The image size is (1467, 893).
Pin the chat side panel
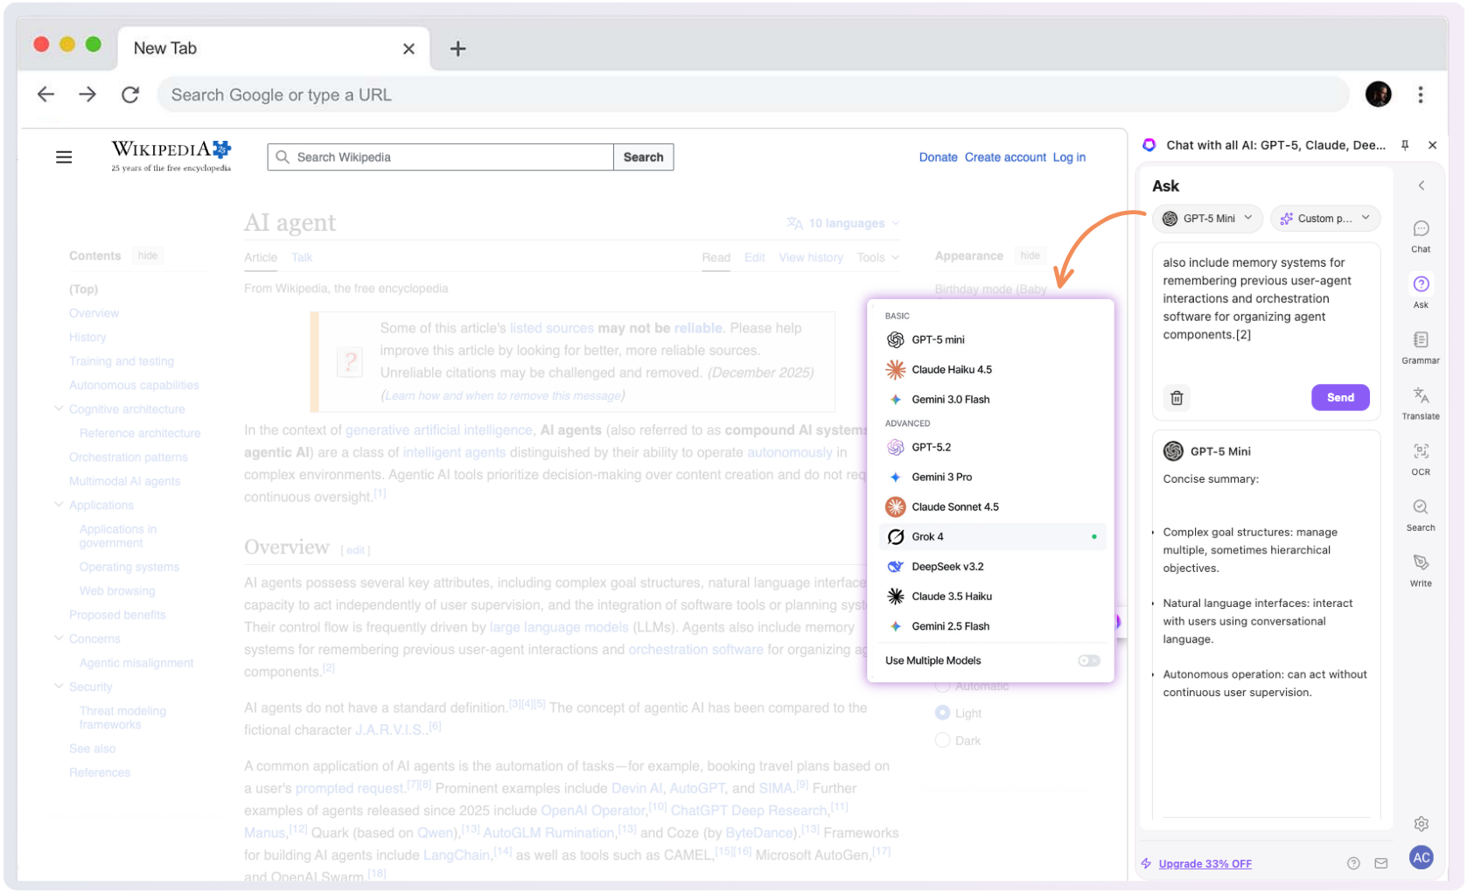click(x=1405, y=145)
